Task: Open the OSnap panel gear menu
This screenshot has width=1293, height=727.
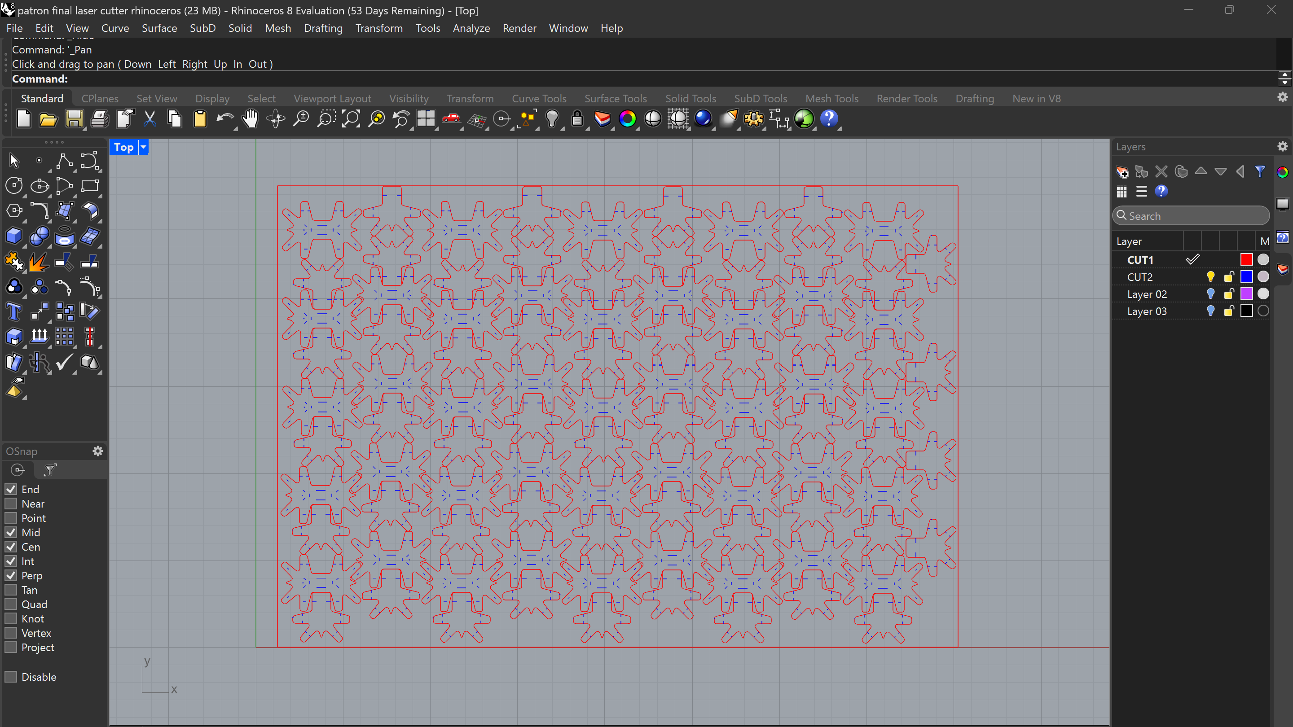Action: point(97,451)
